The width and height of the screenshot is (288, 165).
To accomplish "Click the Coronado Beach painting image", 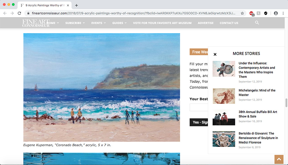I will tap(101, 87).
